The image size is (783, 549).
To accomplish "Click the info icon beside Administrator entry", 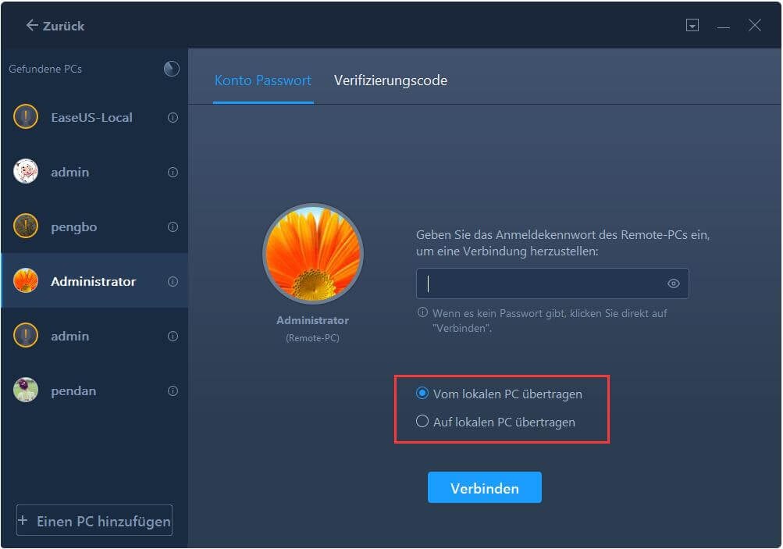I will pos(173,282).
